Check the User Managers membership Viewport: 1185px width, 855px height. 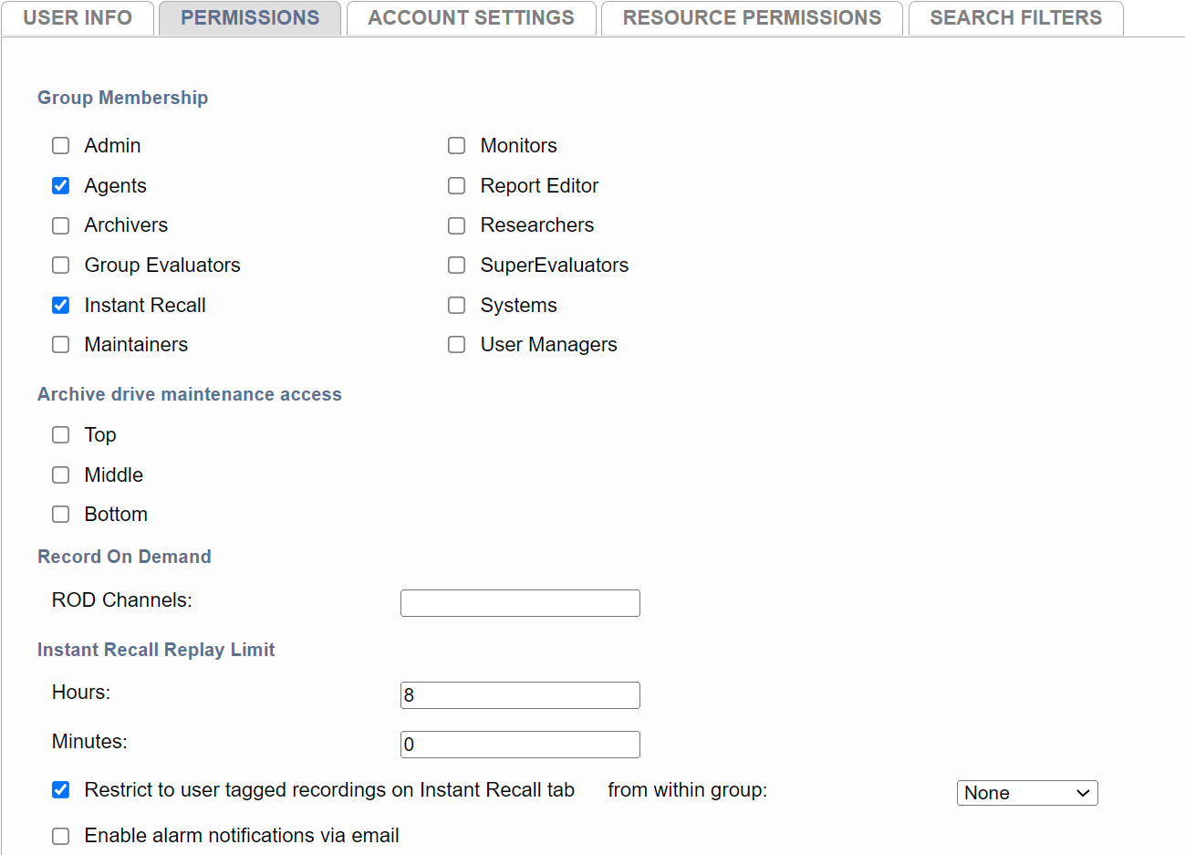456,344
